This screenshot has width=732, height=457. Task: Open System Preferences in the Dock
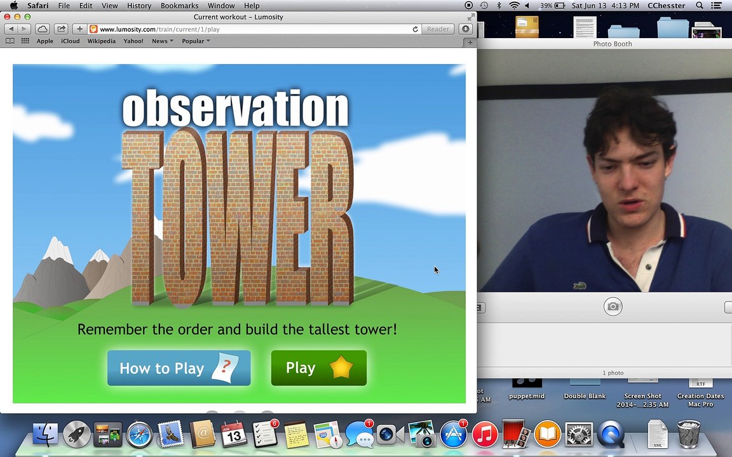pyautogui.click(x=579, y=434)
